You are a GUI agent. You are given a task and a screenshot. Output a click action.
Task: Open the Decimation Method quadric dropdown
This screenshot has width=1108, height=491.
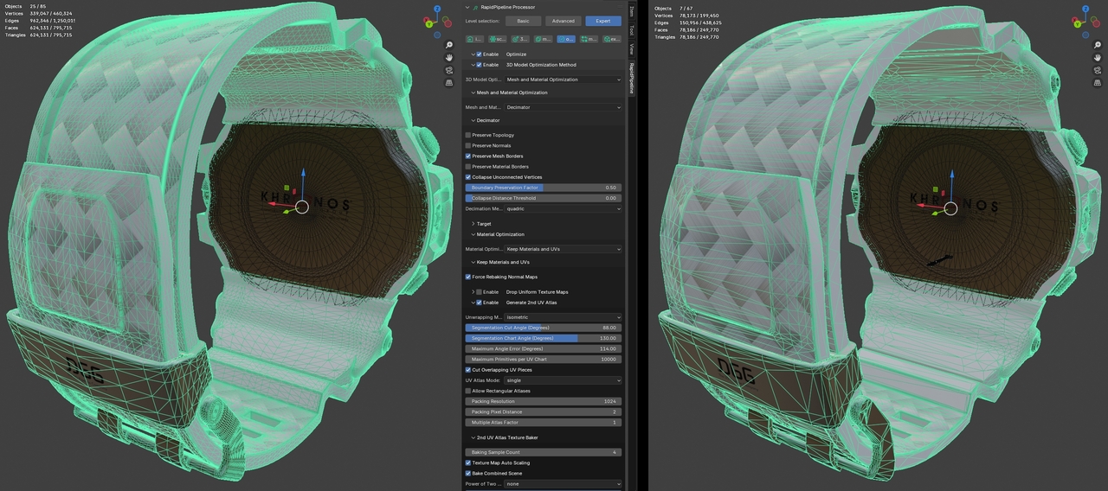(x=564, y=208)
